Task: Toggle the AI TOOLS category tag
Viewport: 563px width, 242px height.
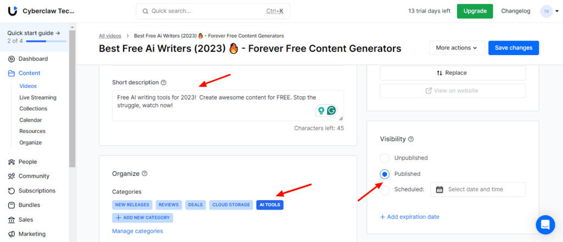Action: click(x=269, y=205)
